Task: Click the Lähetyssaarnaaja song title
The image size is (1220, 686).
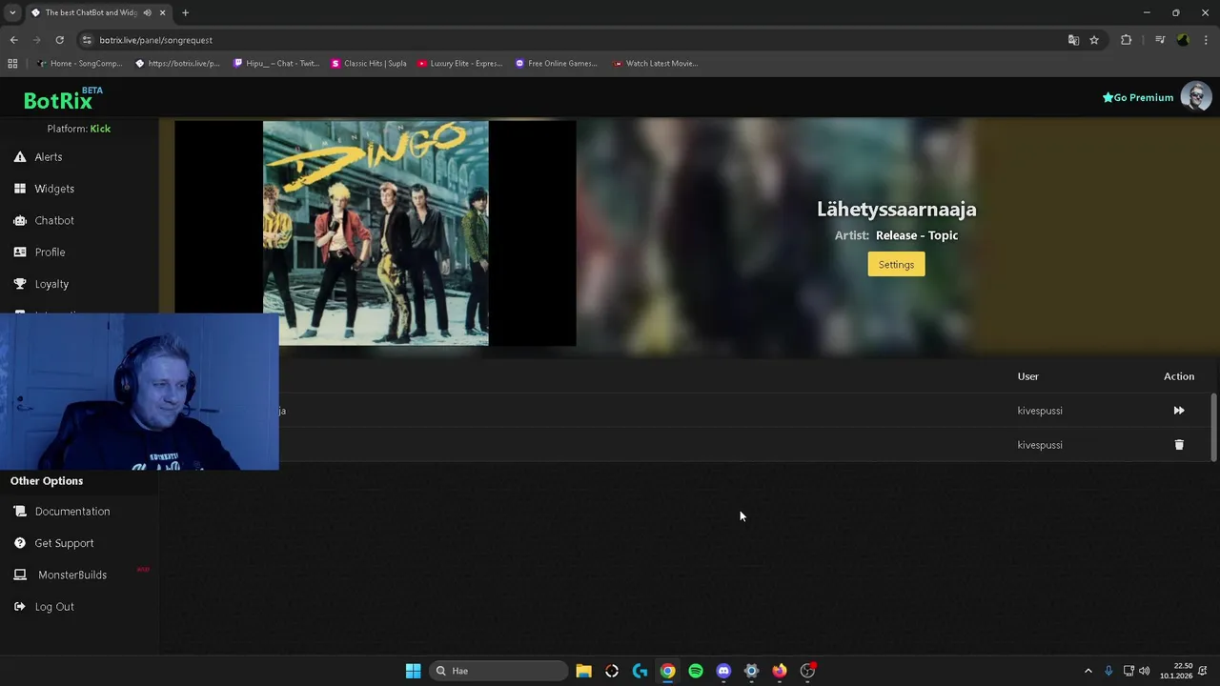Action: click(896, 209)
